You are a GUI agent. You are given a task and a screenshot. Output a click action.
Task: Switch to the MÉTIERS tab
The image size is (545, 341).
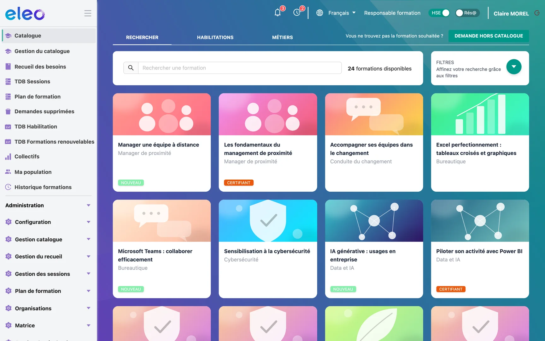click(x=283, y=37)
